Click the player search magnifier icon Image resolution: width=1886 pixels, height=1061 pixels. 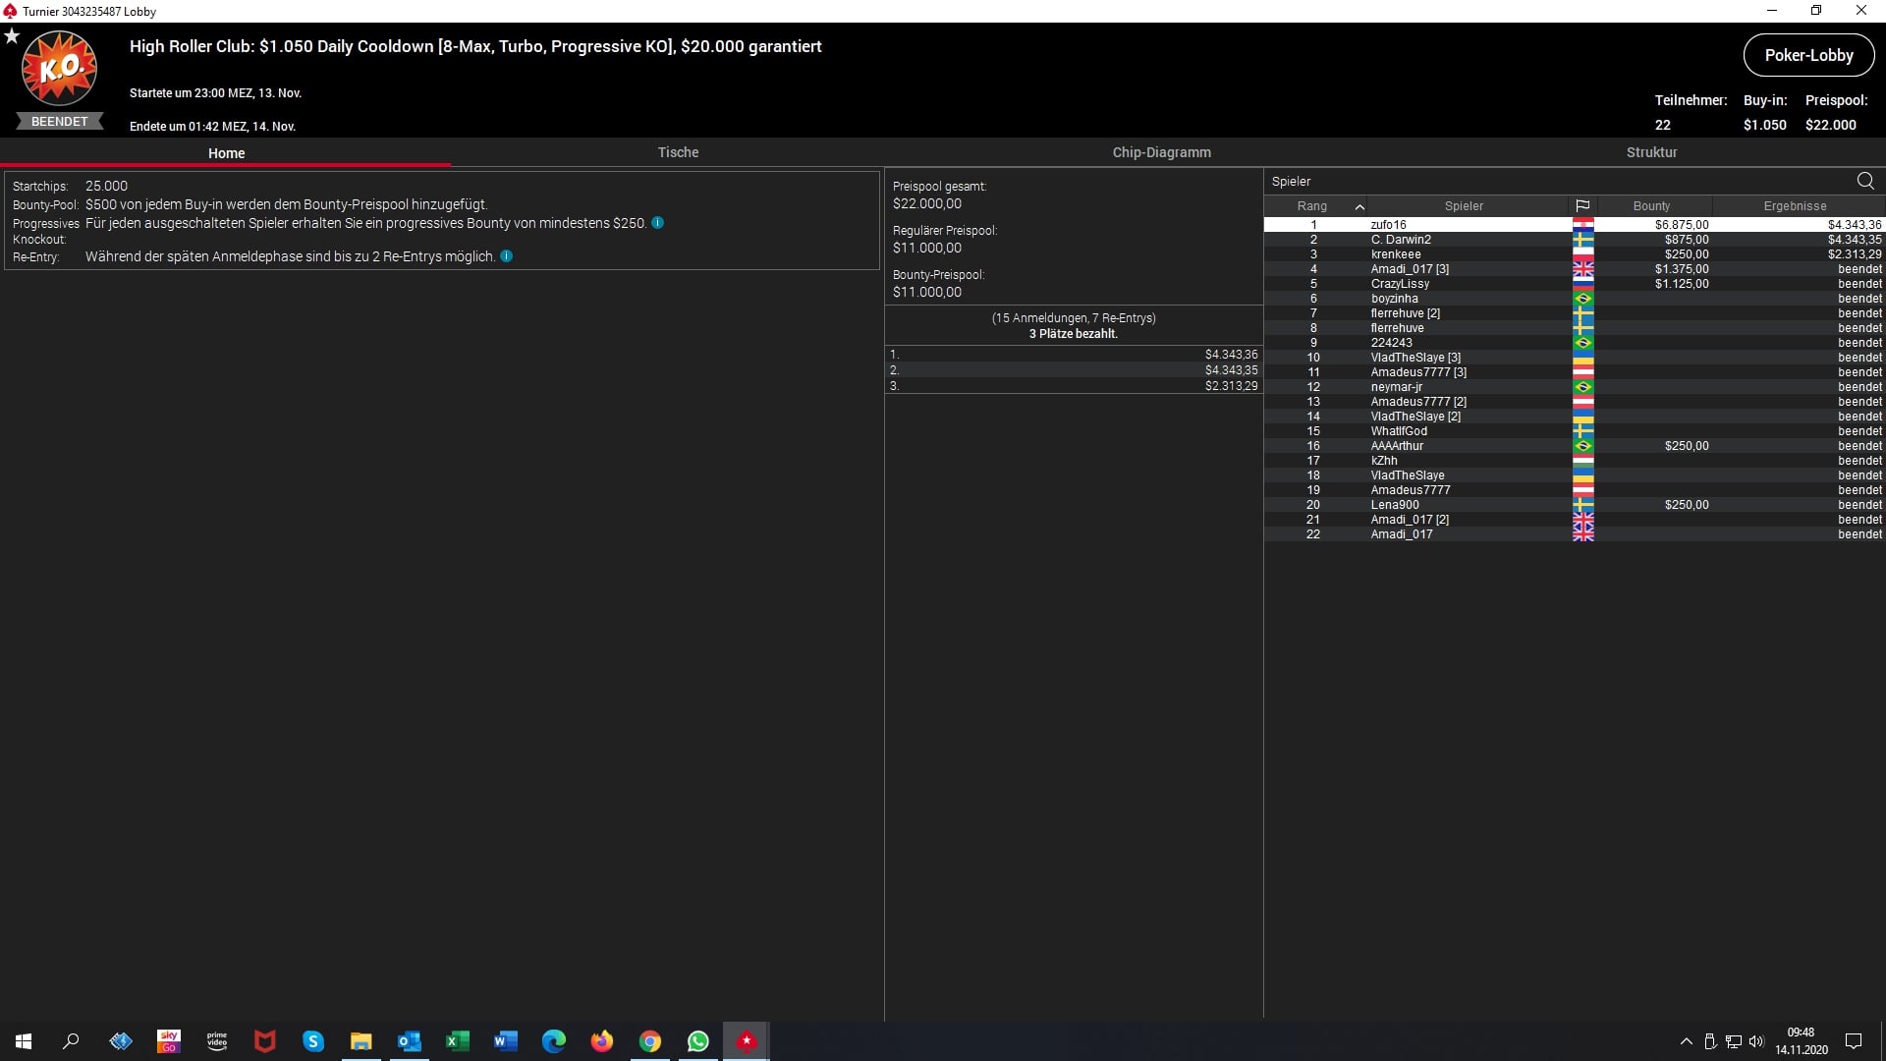(1865, 181)
